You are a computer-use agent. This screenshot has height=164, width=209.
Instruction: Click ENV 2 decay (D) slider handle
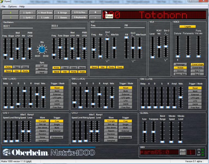pyautogui.click(x=87, y=91)
